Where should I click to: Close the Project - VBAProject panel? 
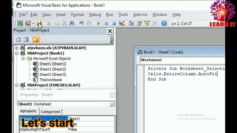click(x=110, y=31)
